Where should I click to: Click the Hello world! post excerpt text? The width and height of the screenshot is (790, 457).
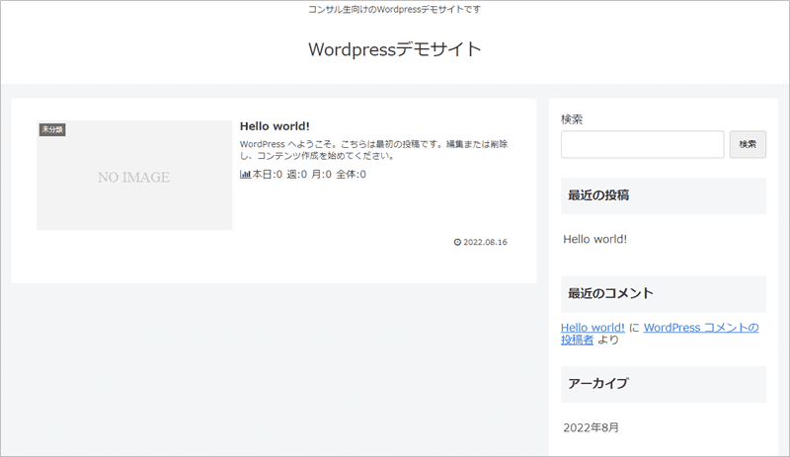coord(373,149)
